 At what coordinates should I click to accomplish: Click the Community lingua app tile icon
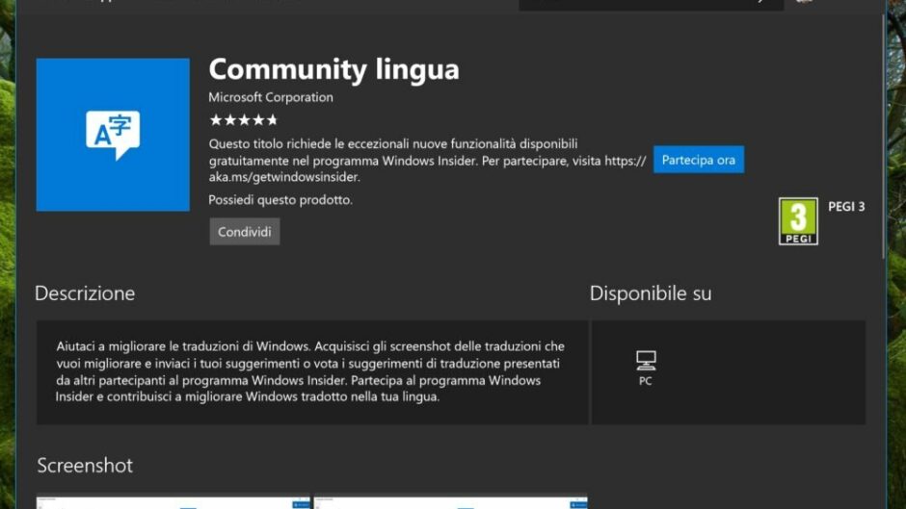coord(113,135)
